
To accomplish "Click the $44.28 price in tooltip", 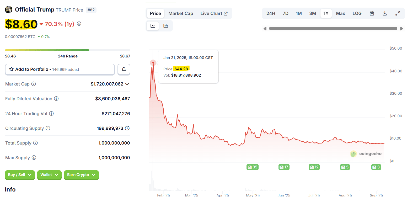I will [x=181, y=69].
